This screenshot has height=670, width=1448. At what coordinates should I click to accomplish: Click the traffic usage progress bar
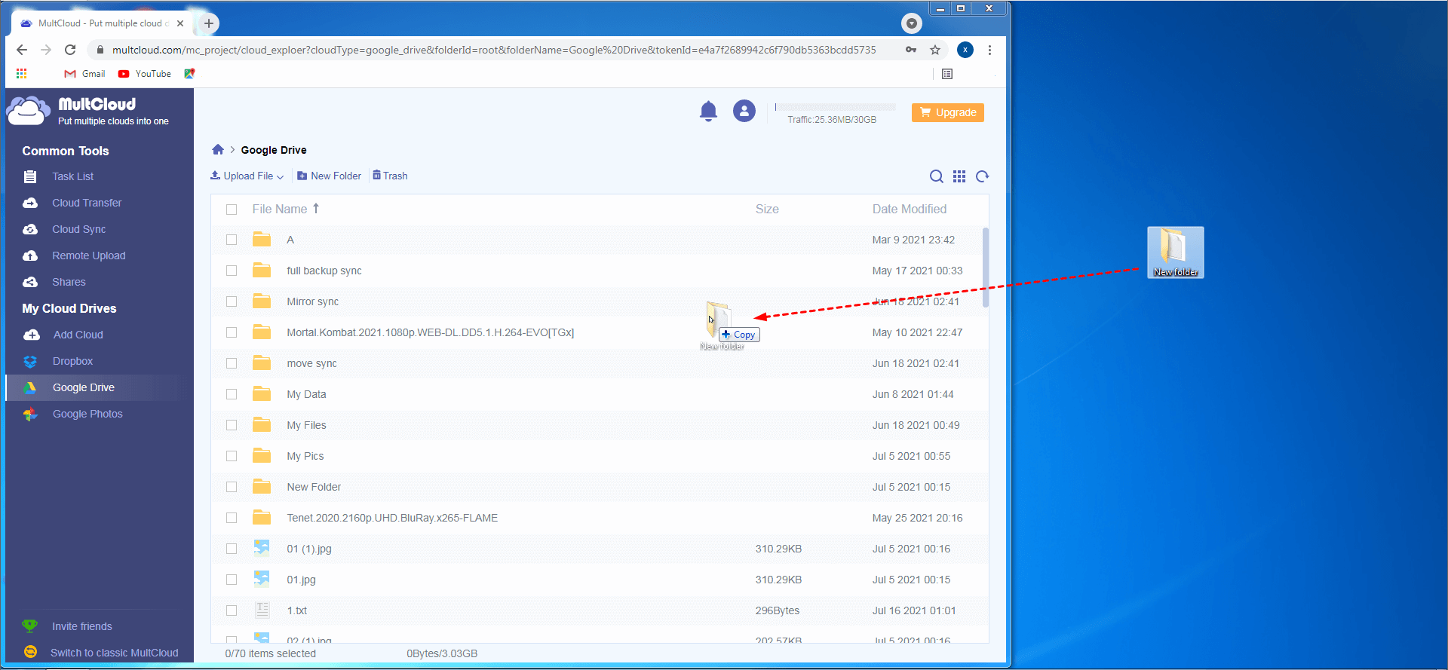click(835, 107)
